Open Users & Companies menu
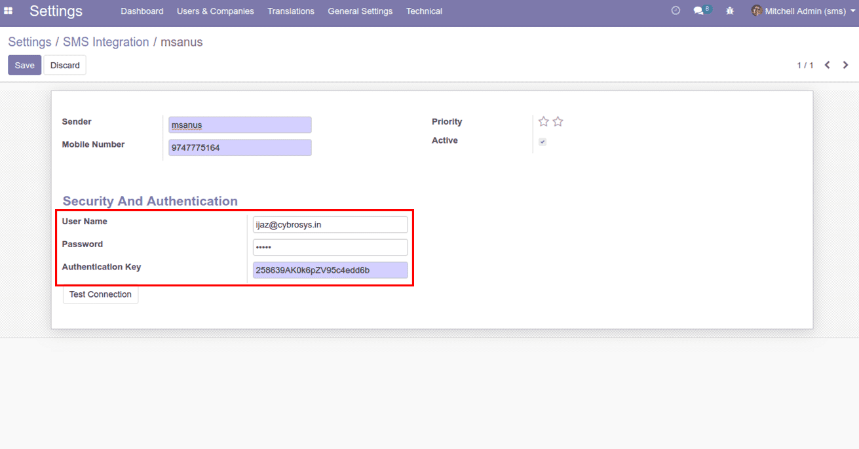Viewport: 859px width, 449px height. pos(216,11)
